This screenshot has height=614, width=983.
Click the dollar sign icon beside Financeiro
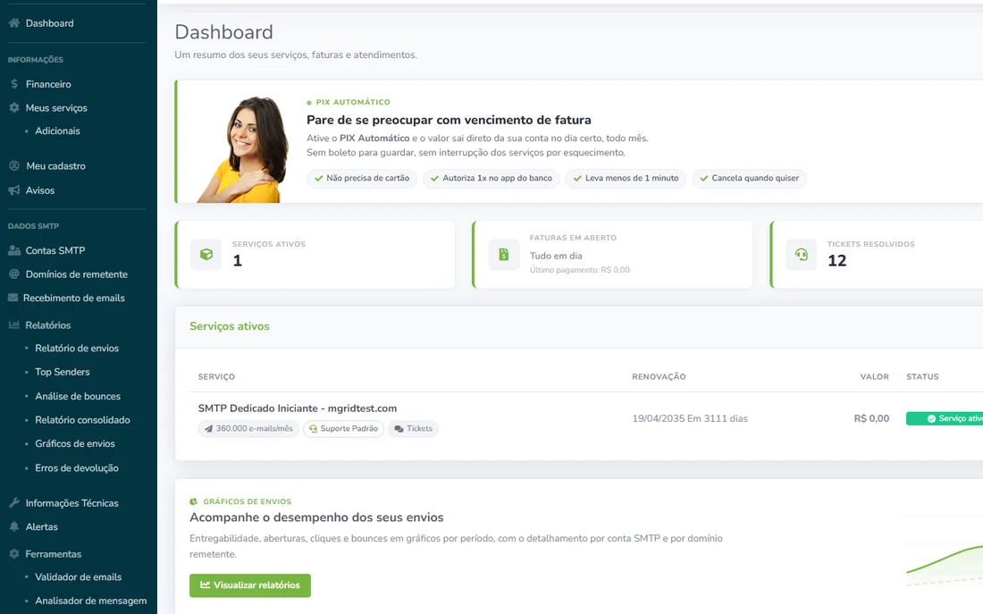click(13, 83)
